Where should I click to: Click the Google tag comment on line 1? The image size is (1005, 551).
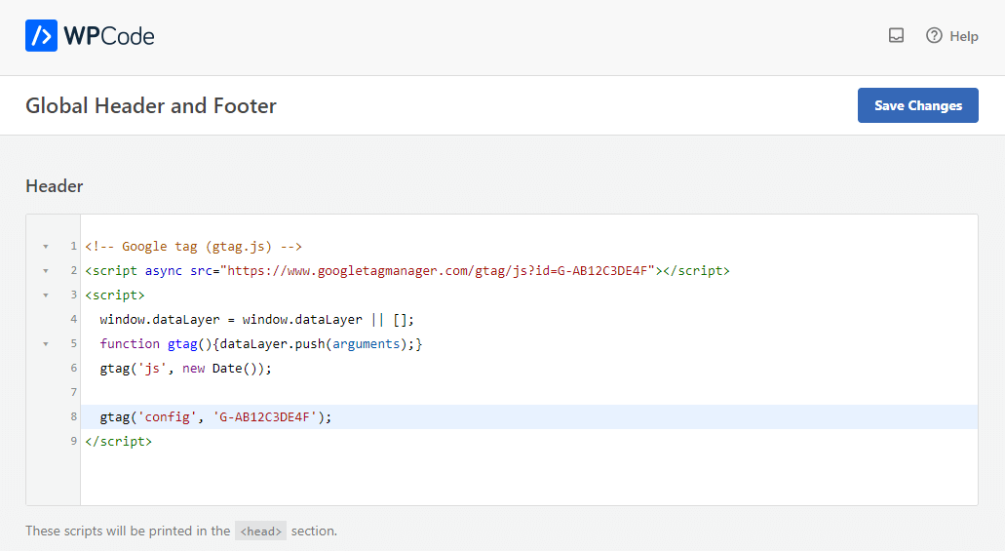(x=194, y=247)
